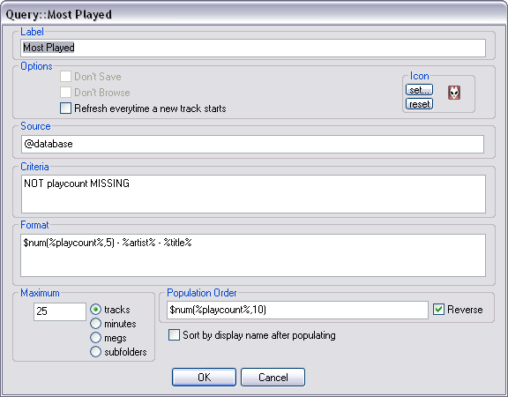
Task: Tick the Don't Browse checkbox
Action: (x=65, y=93)
